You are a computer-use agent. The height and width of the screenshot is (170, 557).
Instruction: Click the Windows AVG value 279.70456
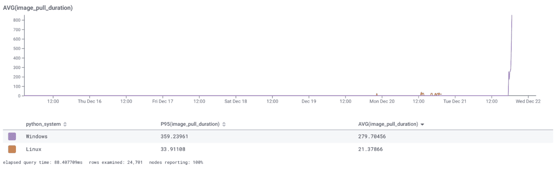click(373, 137)
